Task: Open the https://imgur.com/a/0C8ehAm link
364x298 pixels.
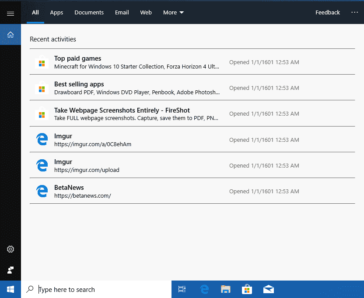Action: tap(93, 144)
